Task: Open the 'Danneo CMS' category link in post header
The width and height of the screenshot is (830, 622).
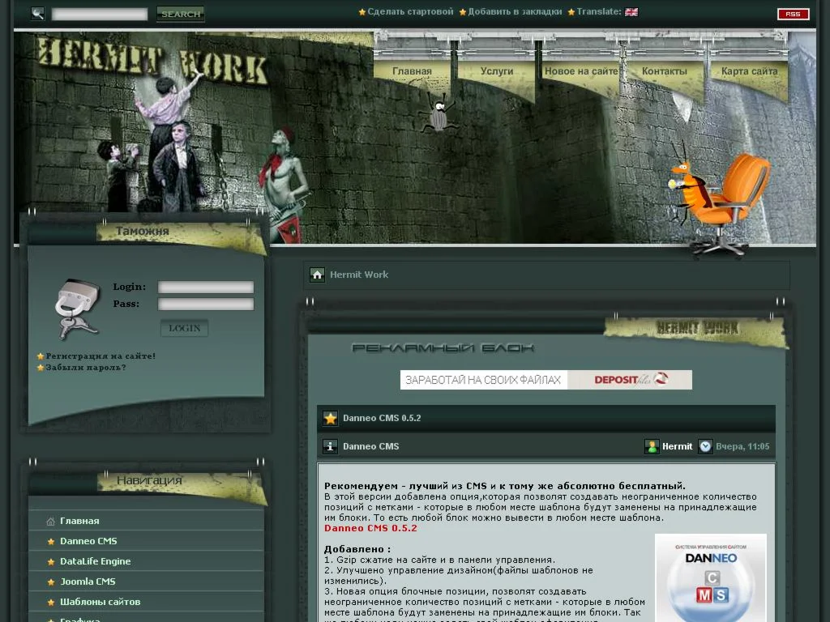Action: tap(370, 446)
